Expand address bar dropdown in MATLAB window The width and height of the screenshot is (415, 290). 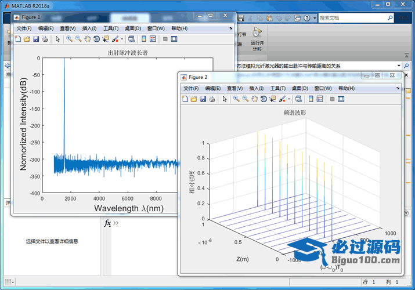click(x=399, y=66)
